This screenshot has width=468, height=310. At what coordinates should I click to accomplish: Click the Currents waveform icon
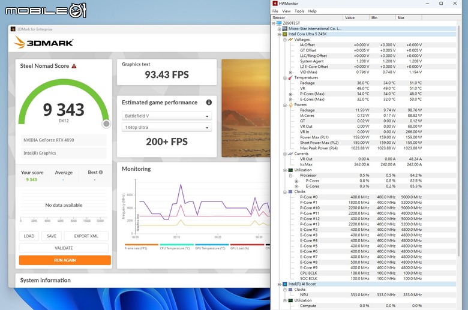[290, 154]
